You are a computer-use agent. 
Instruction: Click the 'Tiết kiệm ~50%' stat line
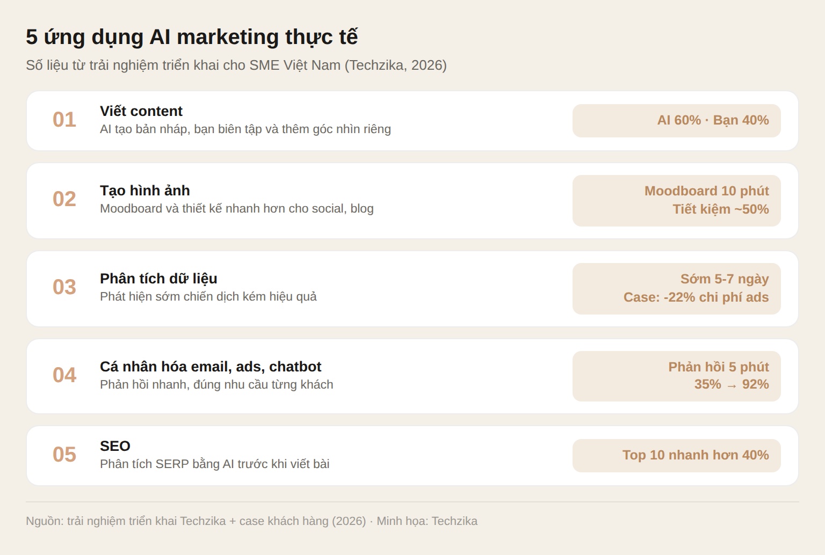pos(721,209)
